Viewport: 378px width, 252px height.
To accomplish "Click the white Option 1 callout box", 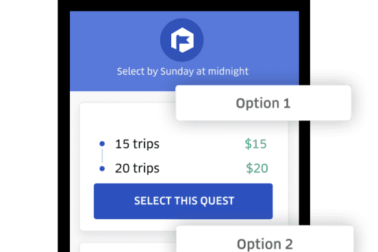I will tap(263, 103).
